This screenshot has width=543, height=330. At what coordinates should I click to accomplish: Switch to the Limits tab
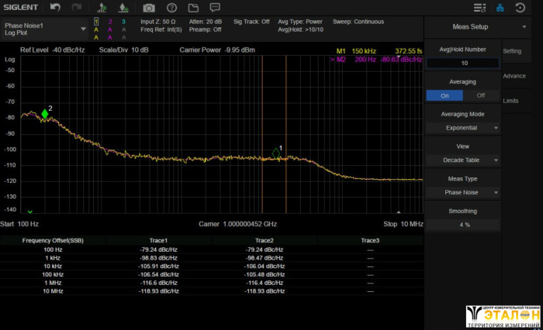tap(511, 101)
